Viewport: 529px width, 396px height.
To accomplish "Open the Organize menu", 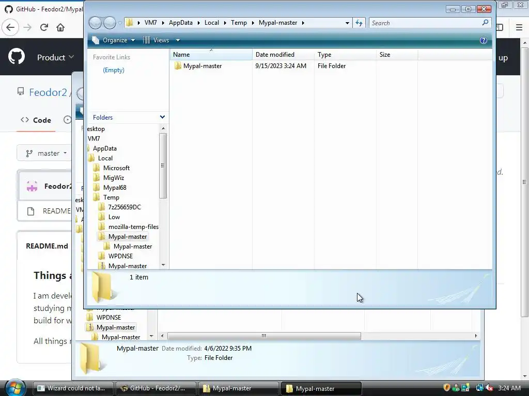I will (x=114, y=40).
